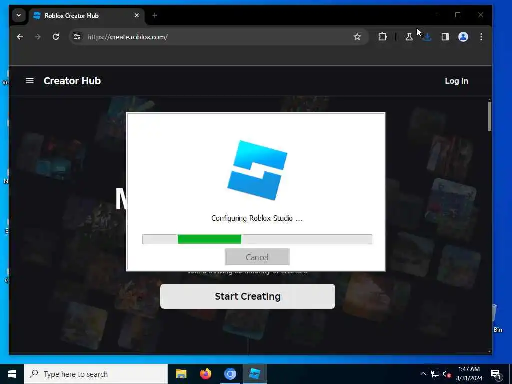
Task: Minimize the Chrome window
Action: click(x=435, y=15)
